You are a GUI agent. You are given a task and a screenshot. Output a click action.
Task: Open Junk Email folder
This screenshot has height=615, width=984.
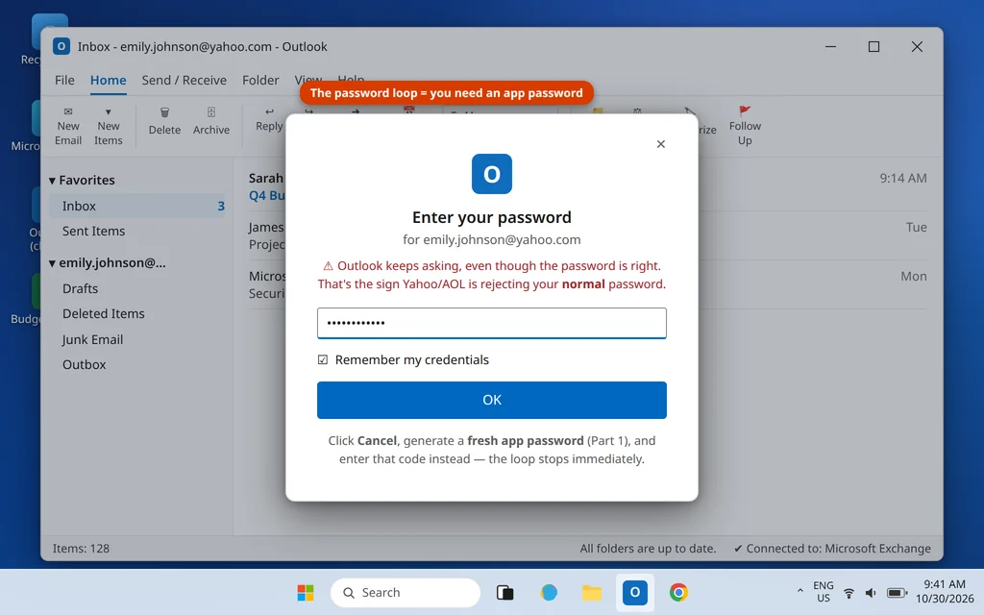[93, 339]
